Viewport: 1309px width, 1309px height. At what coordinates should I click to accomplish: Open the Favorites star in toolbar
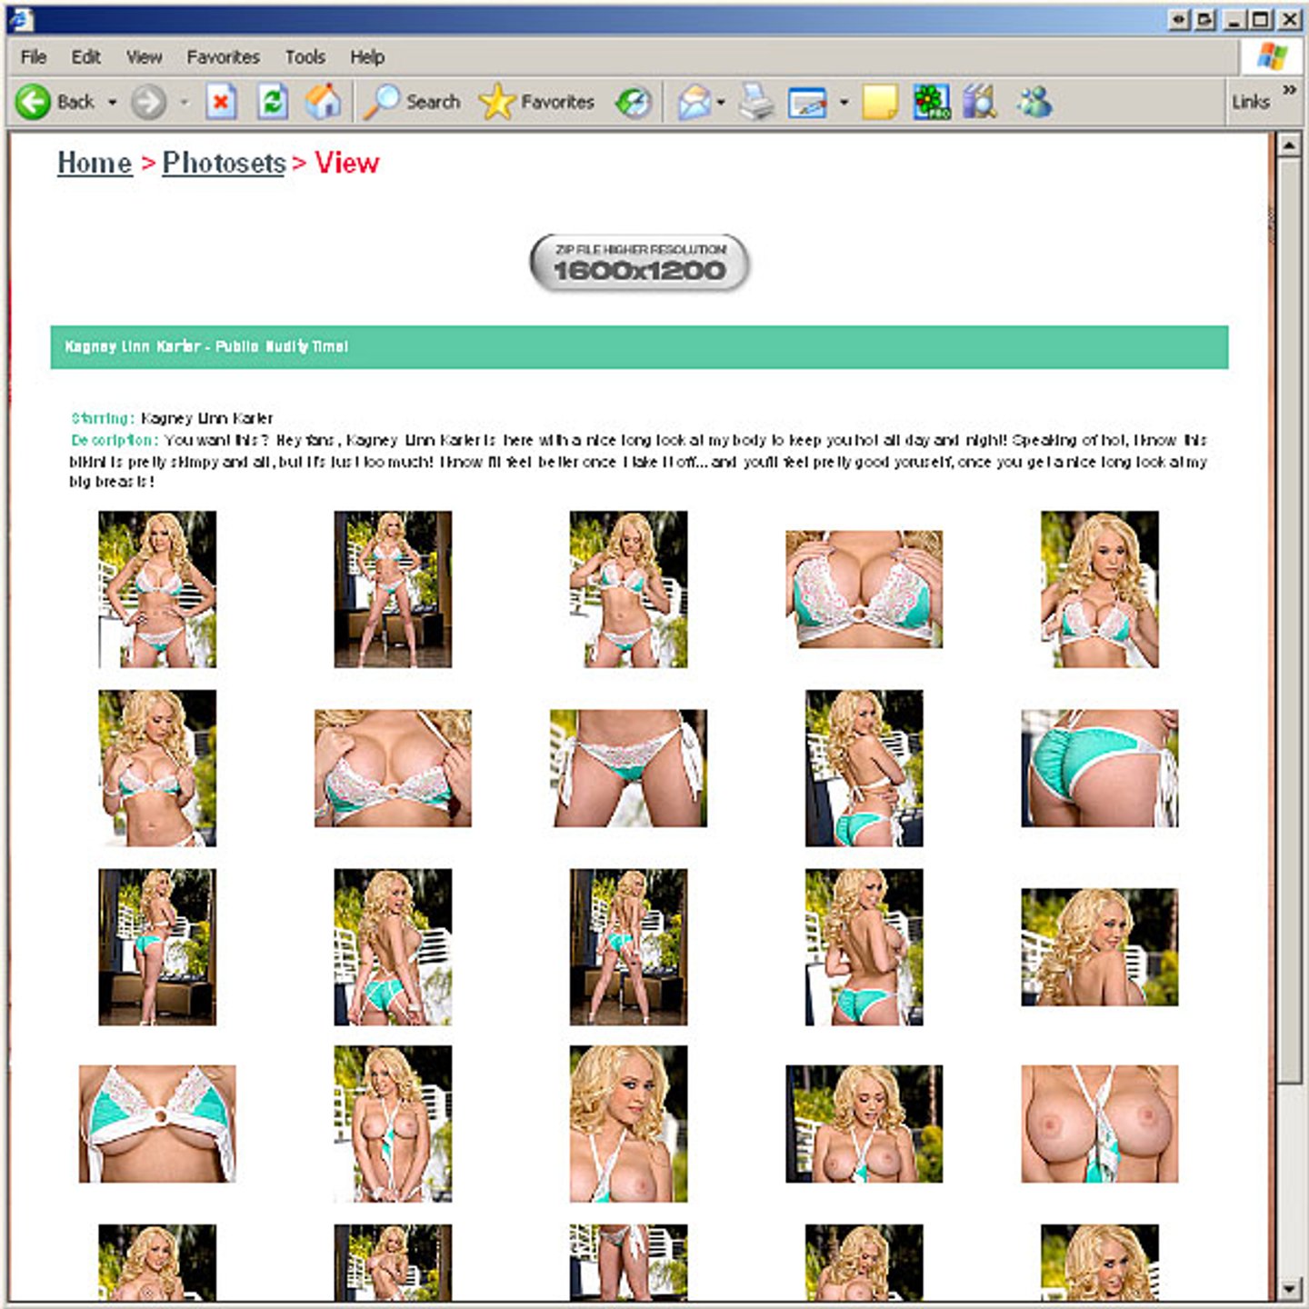point(537,102)
